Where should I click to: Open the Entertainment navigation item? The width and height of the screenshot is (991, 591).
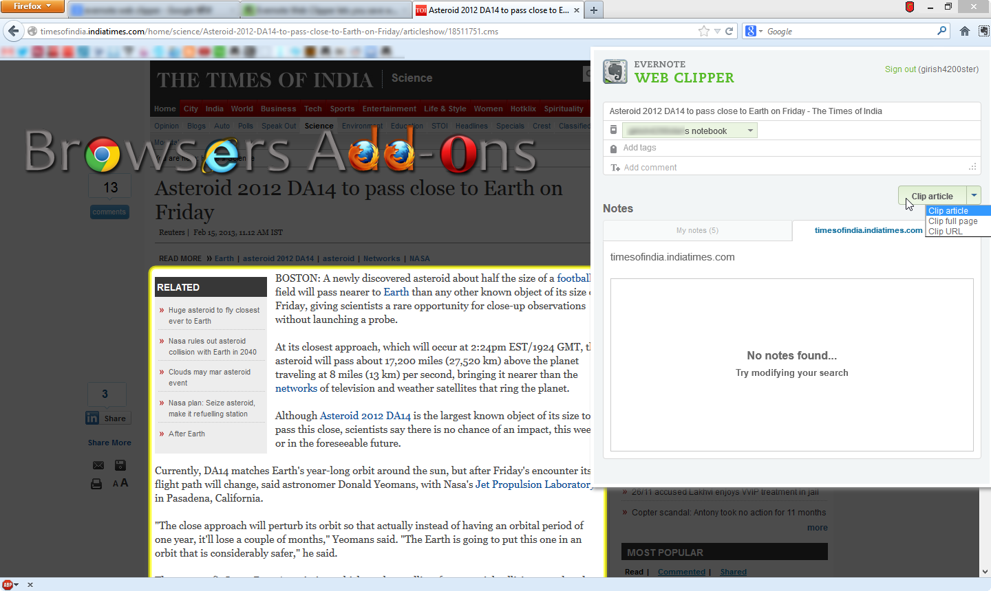point(390,109)
